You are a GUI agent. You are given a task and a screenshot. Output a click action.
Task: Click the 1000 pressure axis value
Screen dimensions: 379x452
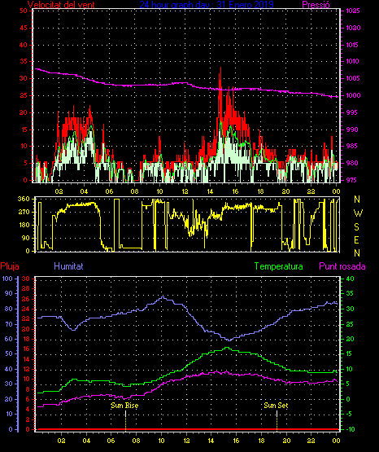(353, 95)
